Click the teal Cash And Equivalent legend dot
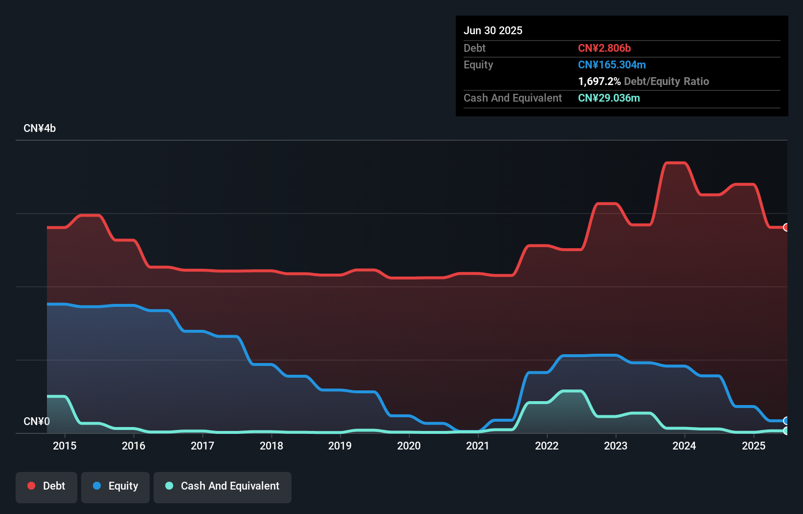803x514 pixels. point(168,486)
